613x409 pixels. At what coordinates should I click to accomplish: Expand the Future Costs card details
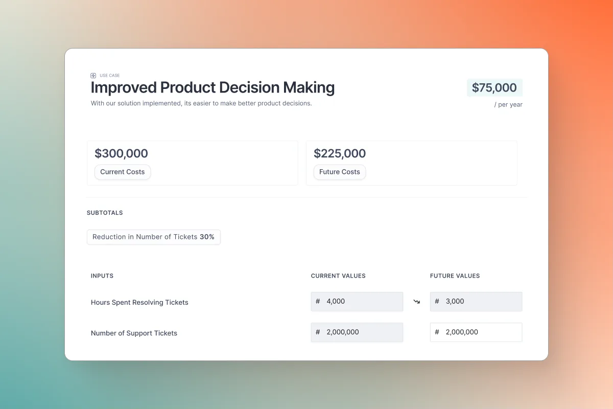(411, 163)
